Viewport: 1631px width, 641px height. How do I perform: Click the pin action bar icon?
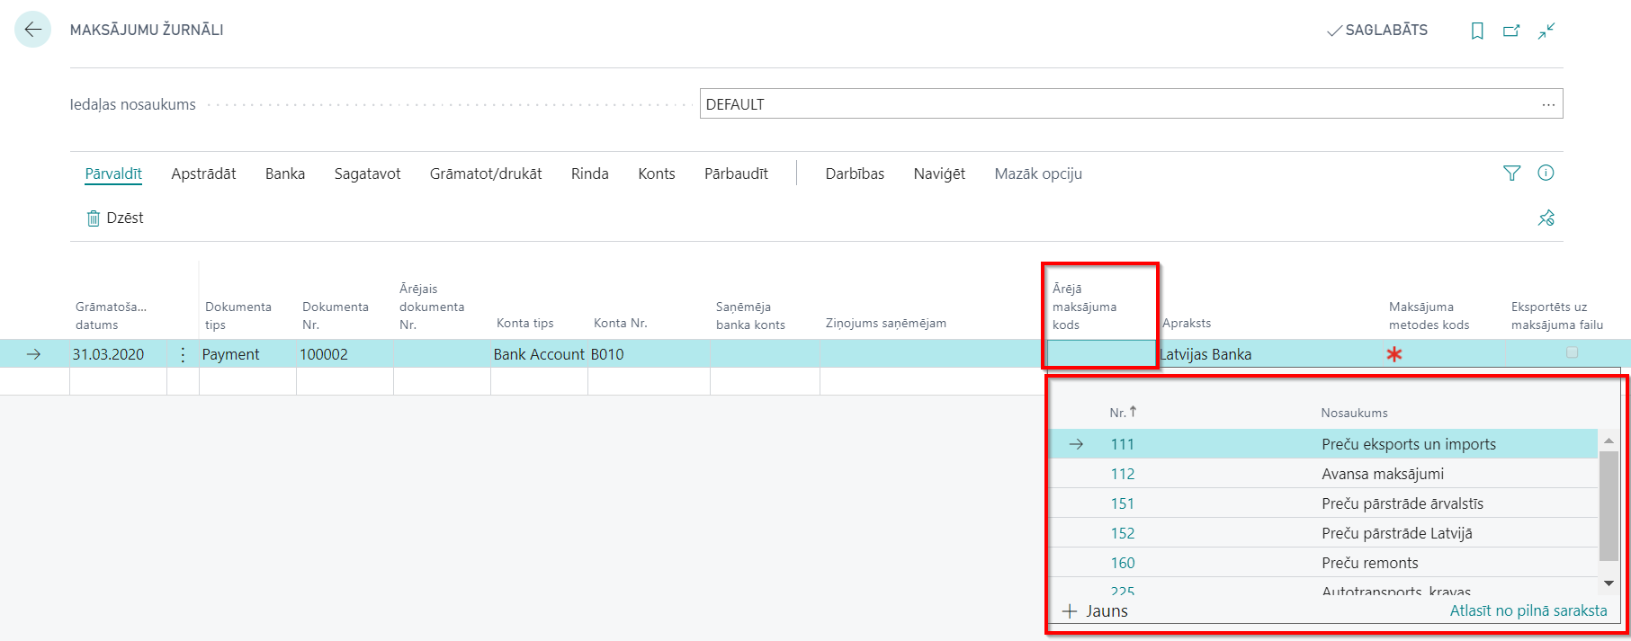[x=1546, y=218]
